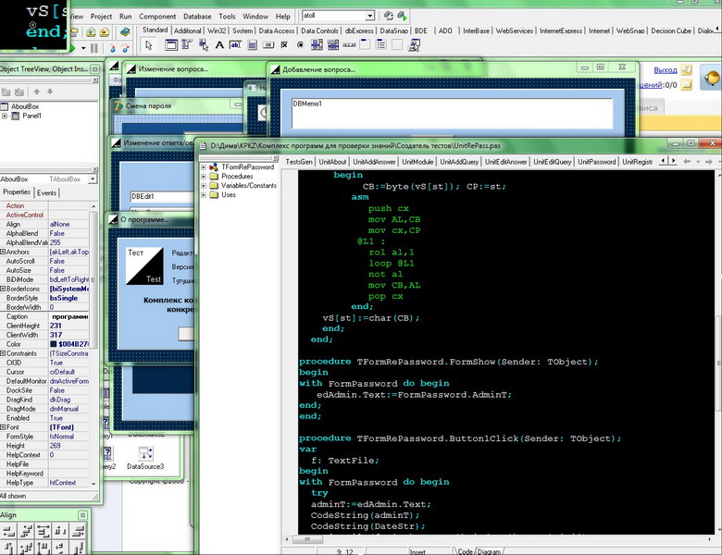Image resolution: width=722 pixels, height=555 pixels.
Task: Select the ActionList component icon
Action: coord(414,45)
